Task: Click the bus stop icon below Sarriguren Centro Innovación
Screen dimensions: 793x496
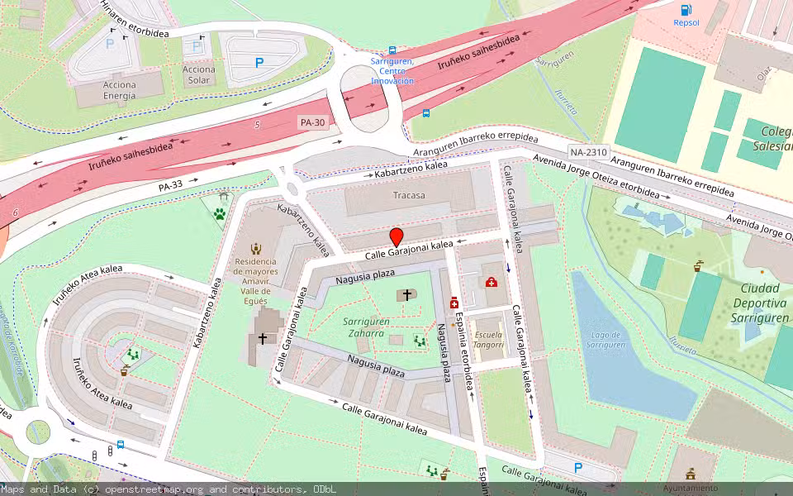Action: pyautogui.click(x=426, y=113)
